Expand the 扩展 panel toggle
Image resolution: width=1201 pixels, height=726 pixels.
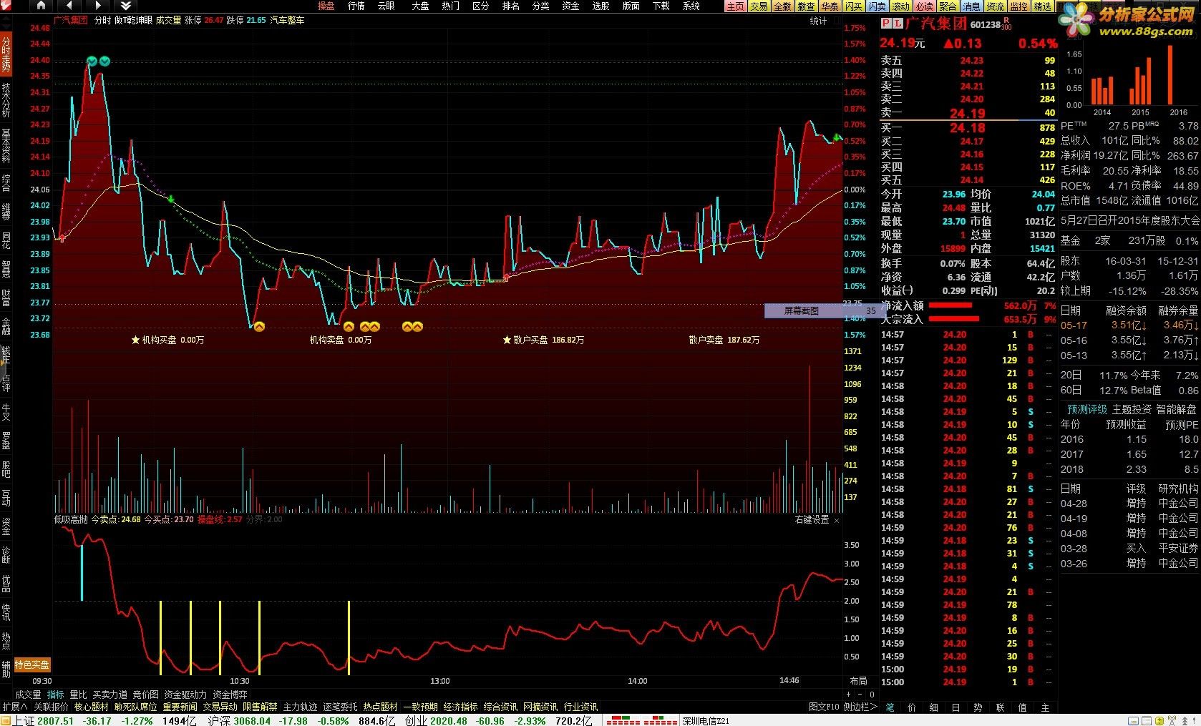coord(14,707)
